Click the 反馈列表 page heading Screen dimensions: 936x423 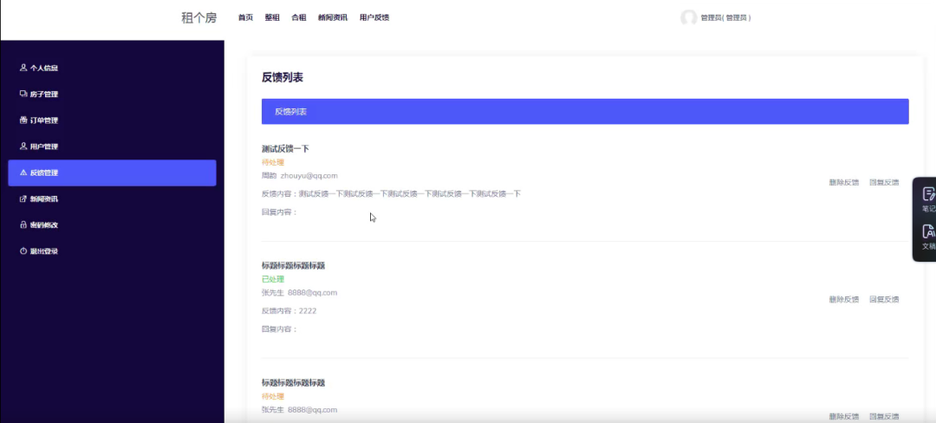point(283,77)
